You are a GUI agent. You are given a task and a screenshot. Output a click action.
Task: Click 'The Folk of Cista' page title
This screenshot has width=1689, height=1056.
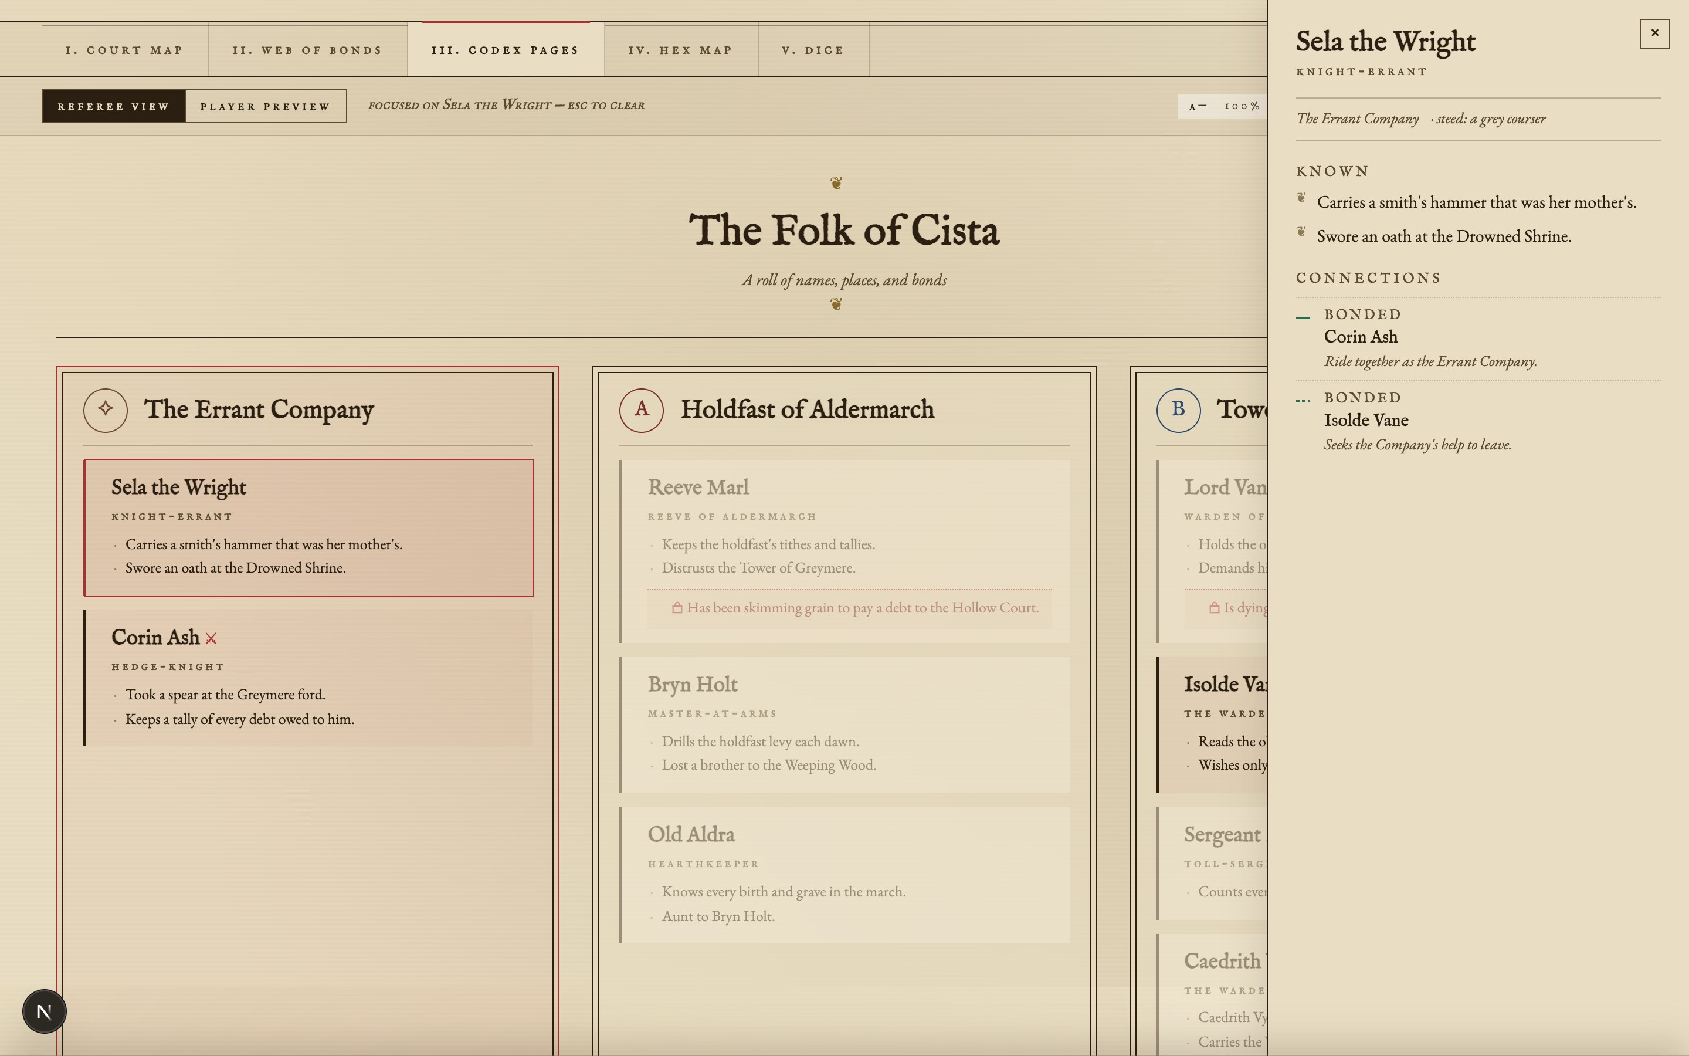click(844, 230)
